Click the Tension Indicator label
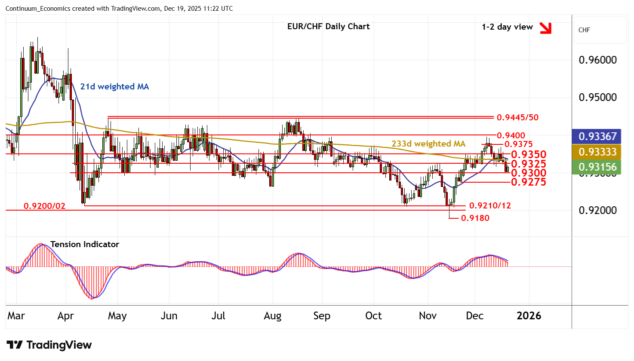 [x=85, y=244]
